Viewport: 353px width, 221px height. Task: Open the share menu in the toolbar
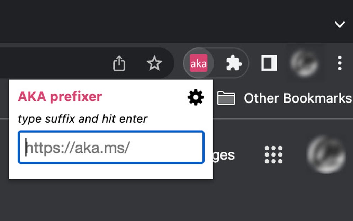[x=119, y=63]
